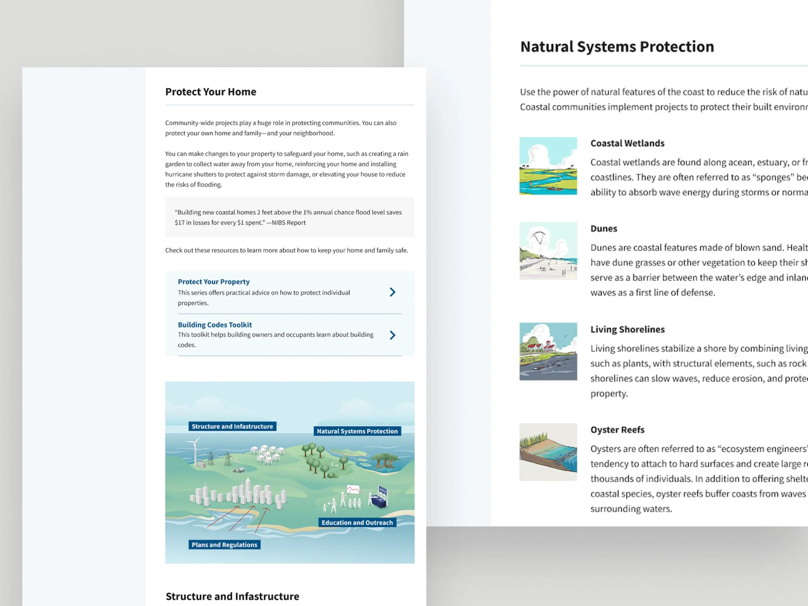Select Structure and Infastructure map label
The height and width of the screenshot is (606, 808).
click(x=232, y=426)
